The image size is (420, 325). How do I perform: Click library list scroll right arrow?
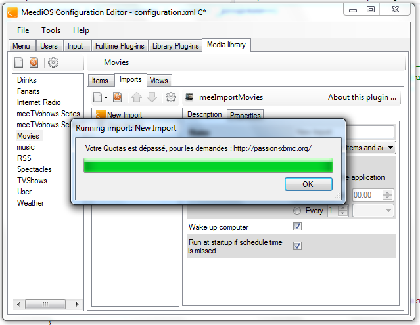click(77, 304)
